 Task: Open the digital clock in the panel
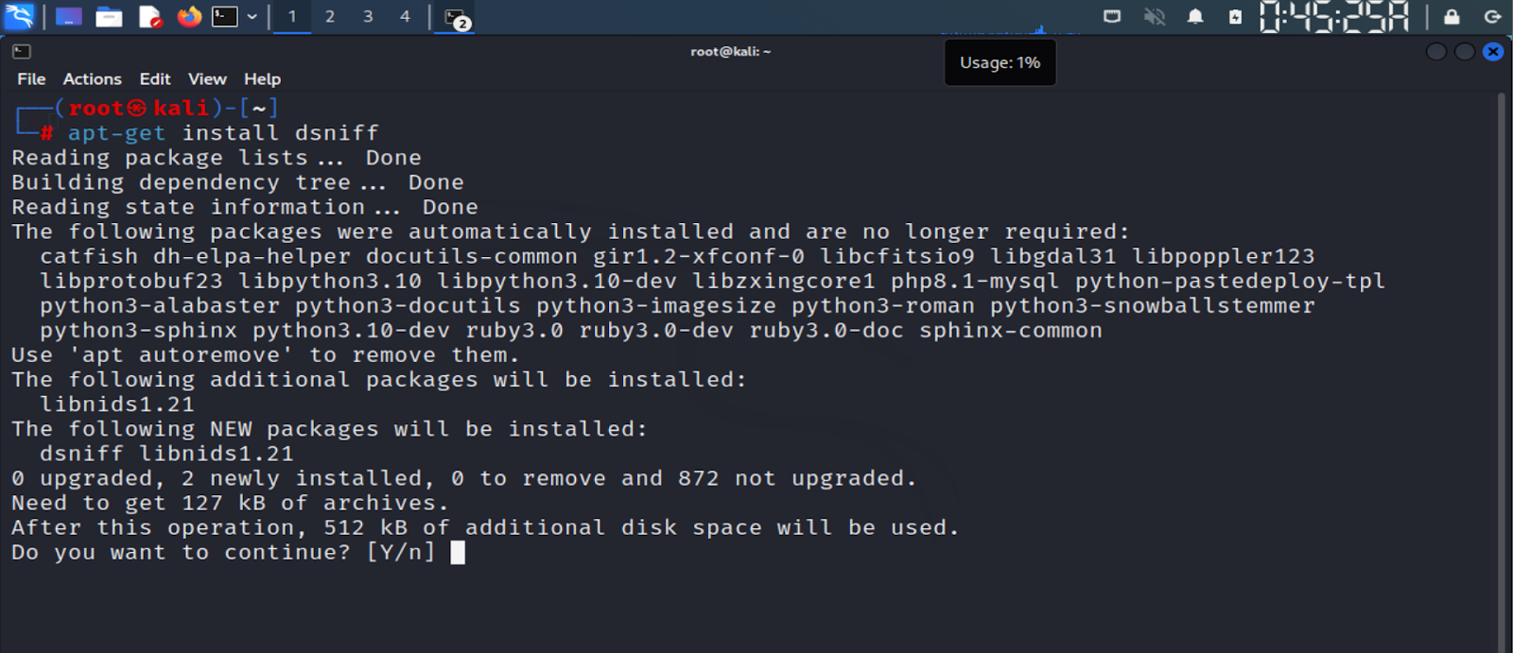pos(1334,16)
